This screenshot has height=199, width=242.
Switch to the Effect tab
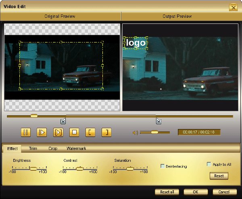click(13, 148)
